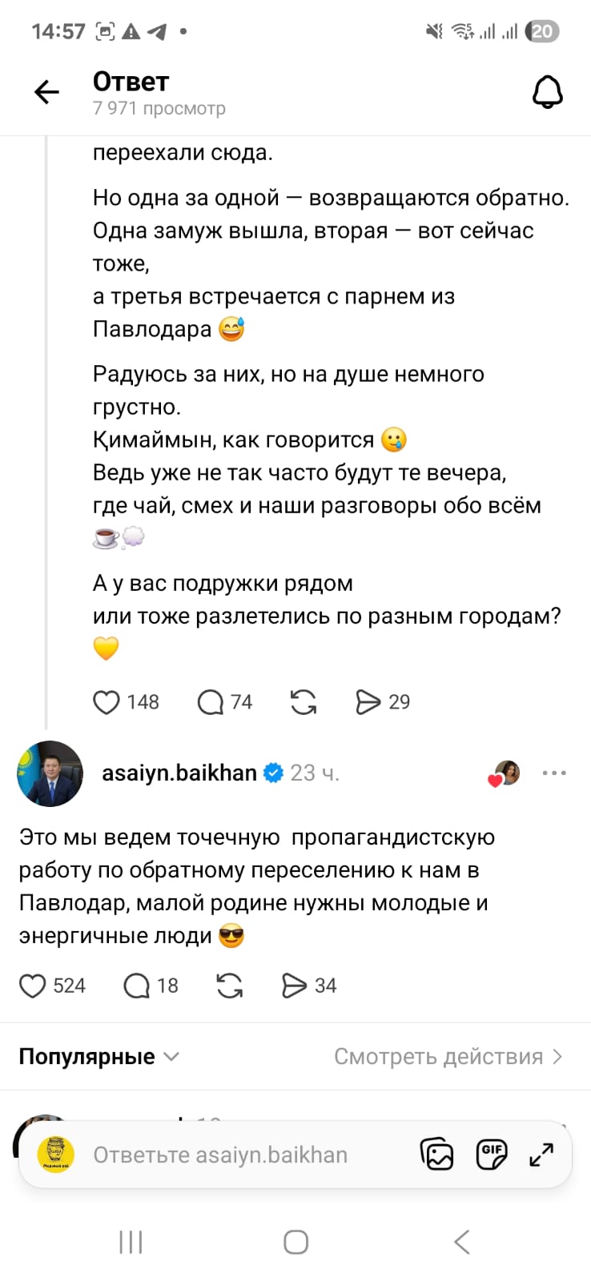Viewport: 591px width, 1281px height.
Task: Tap the notification bell icon
Action: (x=548, y=93)
